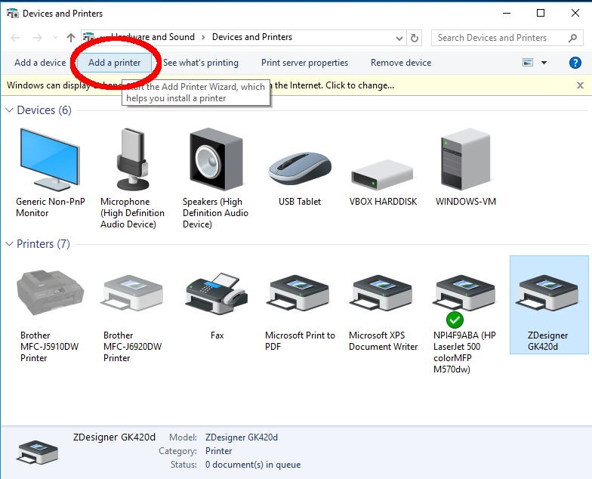Click the back navigation arrow
Screen dimensions: 592x479
15,38
